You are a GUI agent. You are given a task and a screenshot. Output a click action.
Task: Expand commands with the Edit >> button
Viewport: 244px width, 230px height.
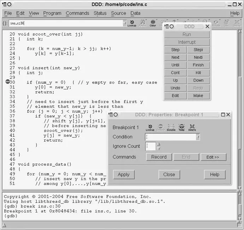[x=213, y=157]
